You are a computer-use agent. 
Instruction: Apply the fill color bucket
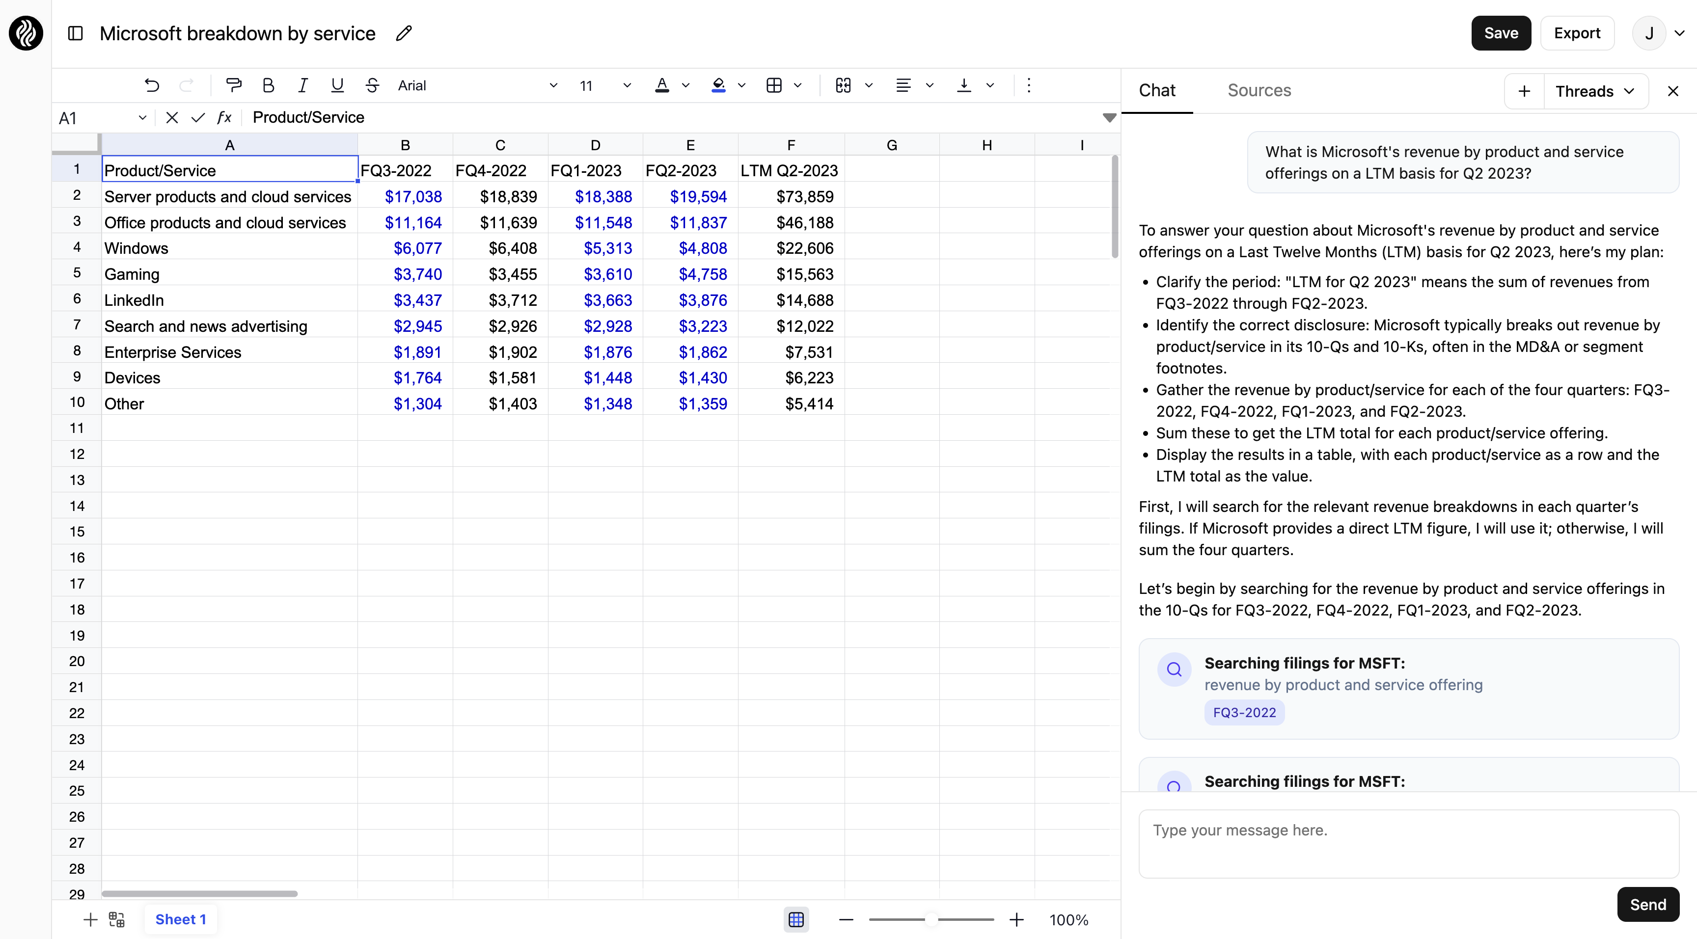(x=719, y=85)
